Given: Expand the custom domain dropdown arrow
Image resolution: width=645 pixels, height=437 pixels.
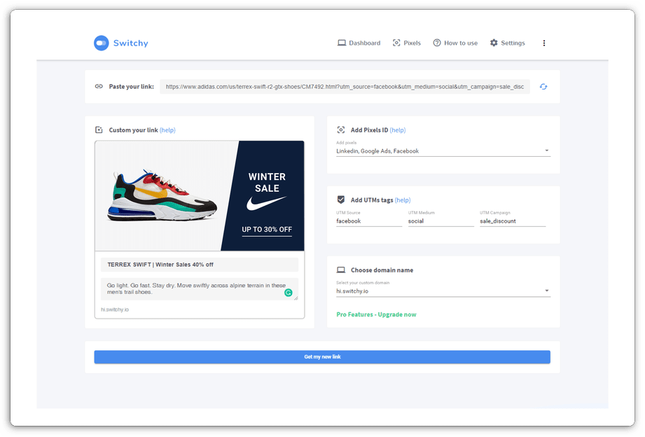Looking at the screenshot, I should pyautogui.click(x=547, y=291).
